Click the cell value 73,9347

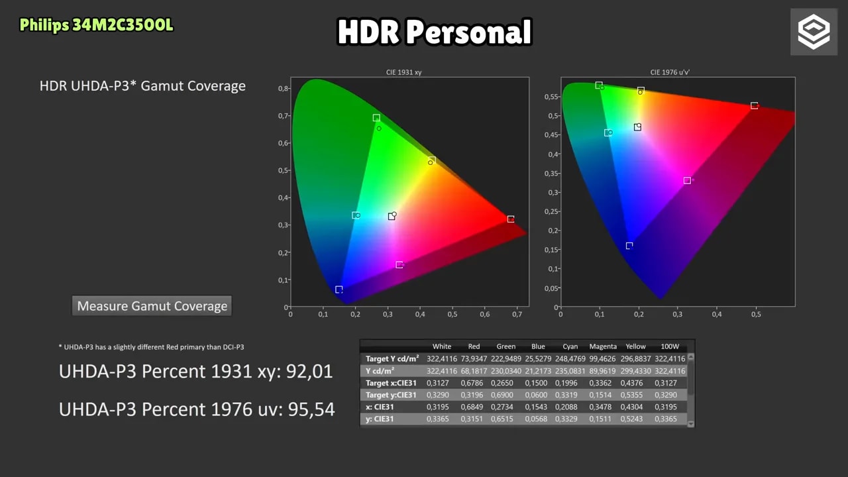(x=474, y=358)
